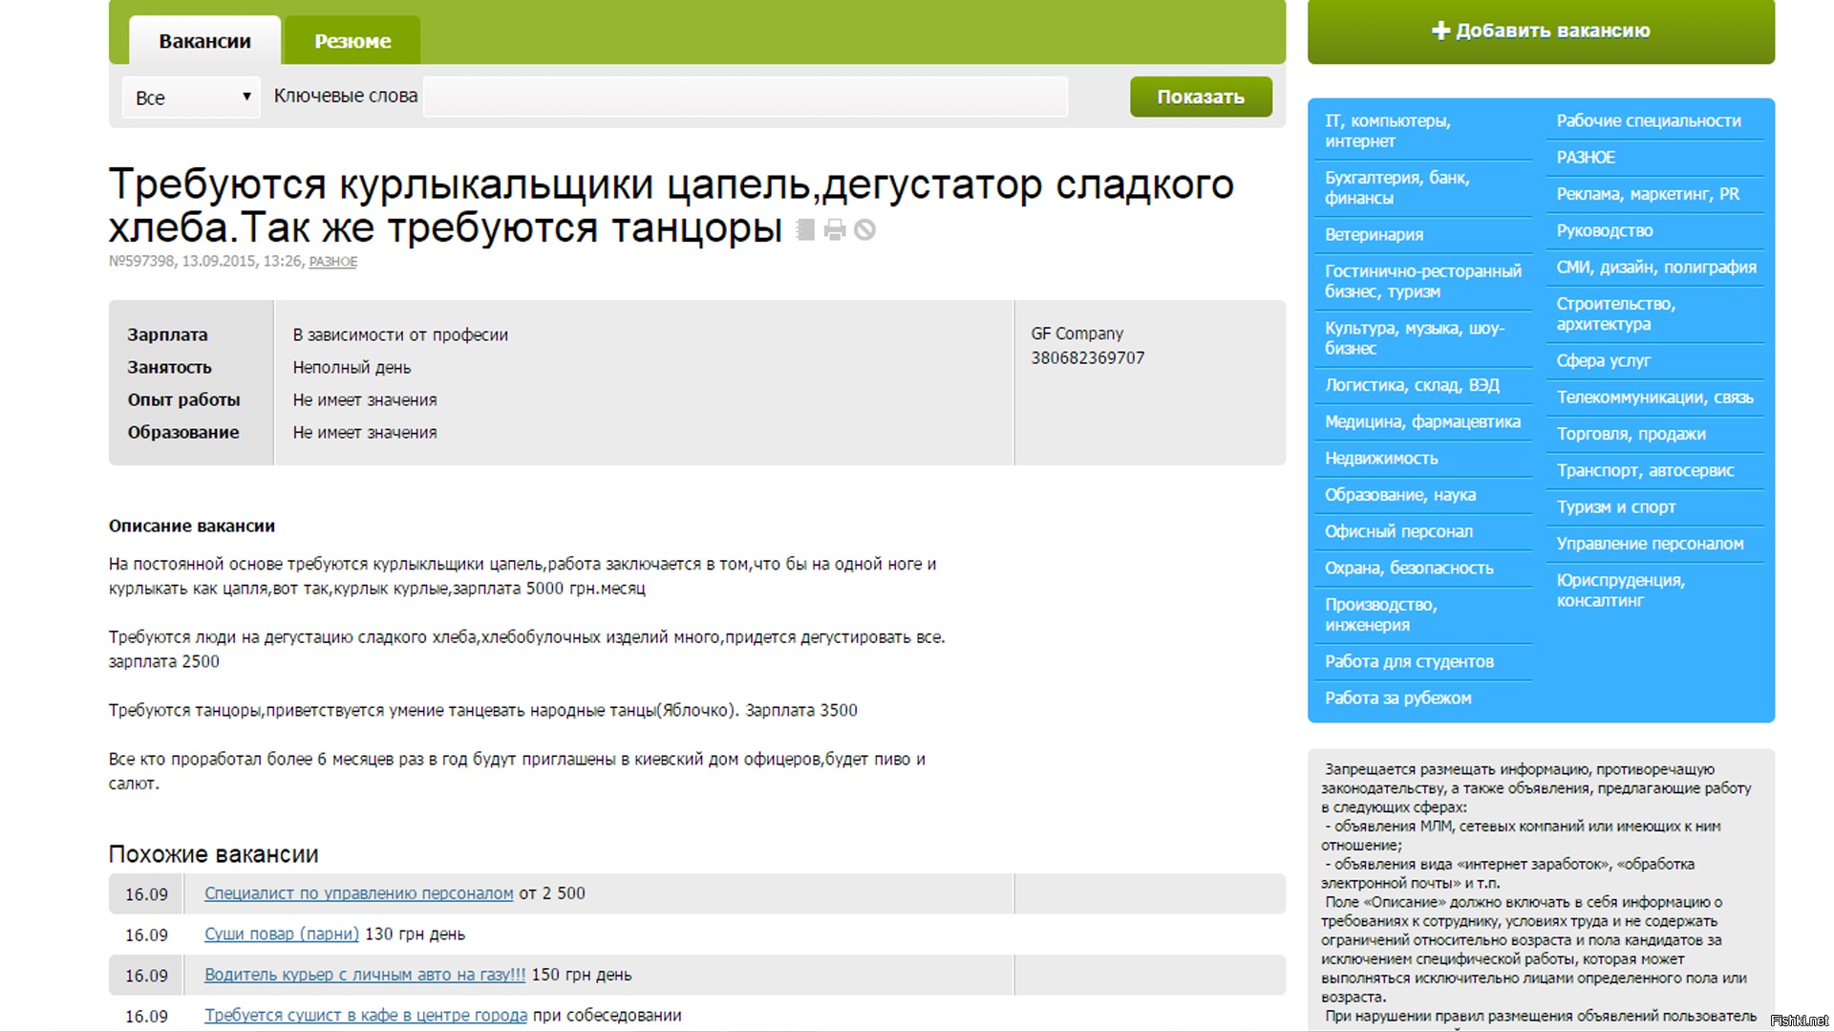Open Специалист по управлению персоналом vacancy
This screenshot has width=1834, height=1032.
358,893
